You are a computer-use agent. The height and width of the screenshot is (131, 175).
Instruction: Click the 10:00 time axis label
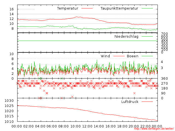pyautogui.click(x=76, y=126)
